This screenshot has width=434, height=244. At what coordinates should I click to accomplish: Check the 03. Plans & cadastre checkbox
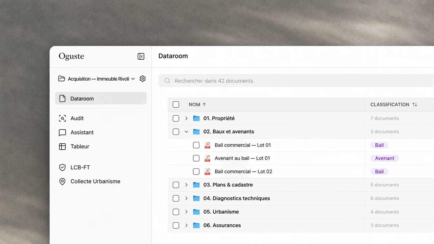pos(176,185)
